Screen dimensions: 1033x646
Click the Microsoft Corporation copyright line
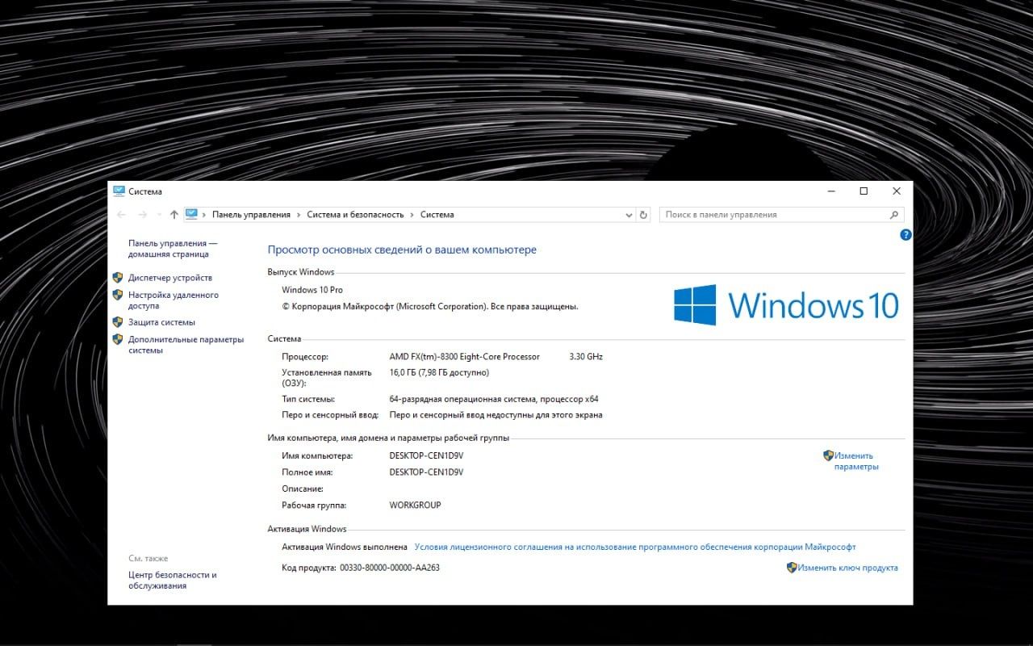click(430, 307)
